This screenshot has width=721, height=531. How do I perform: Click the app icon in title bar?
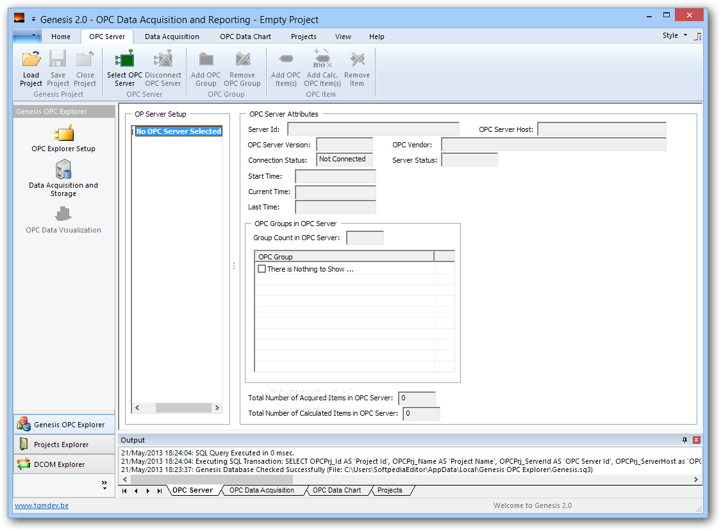(x=19, y=19)
